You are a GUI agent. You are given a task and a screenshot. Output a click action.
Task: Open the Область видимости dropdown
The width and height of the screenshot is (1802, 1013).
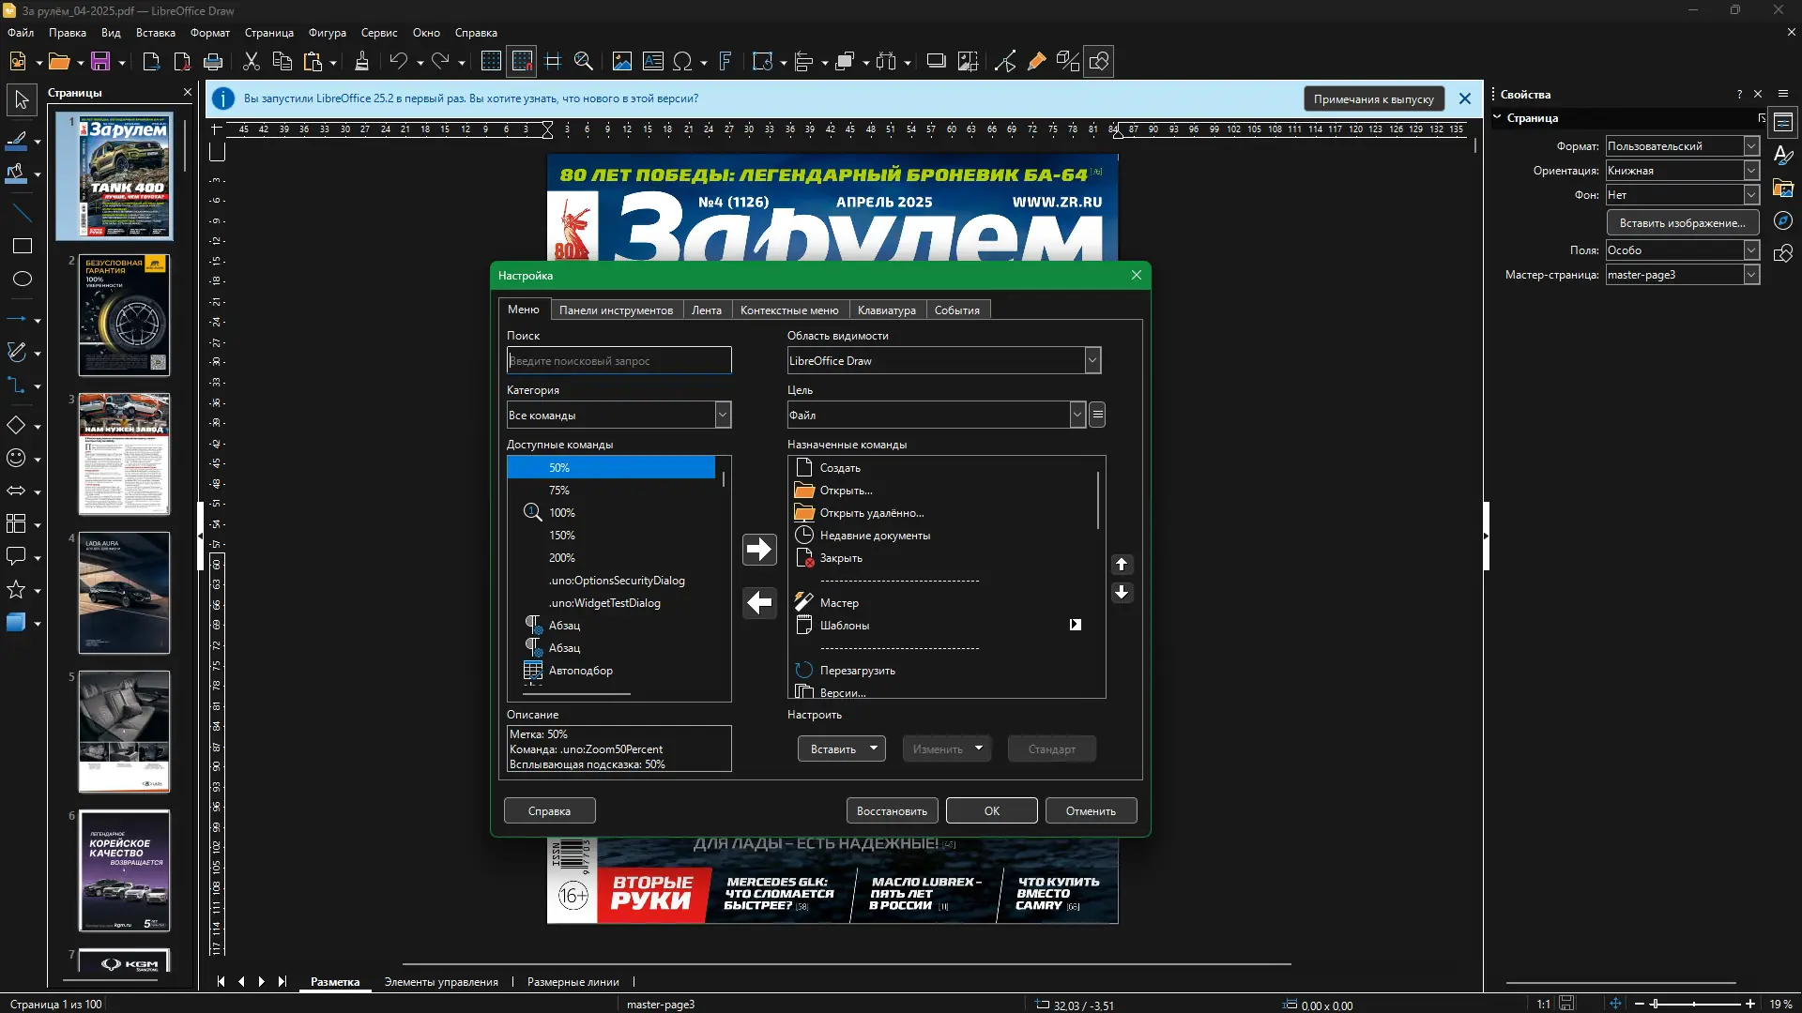pos(1092,360)
